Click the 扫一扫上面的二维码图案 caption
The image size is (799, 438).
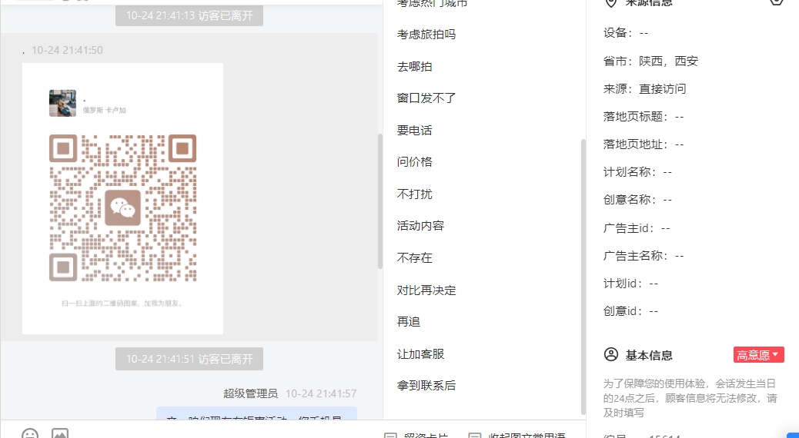(x=122, y=304)
